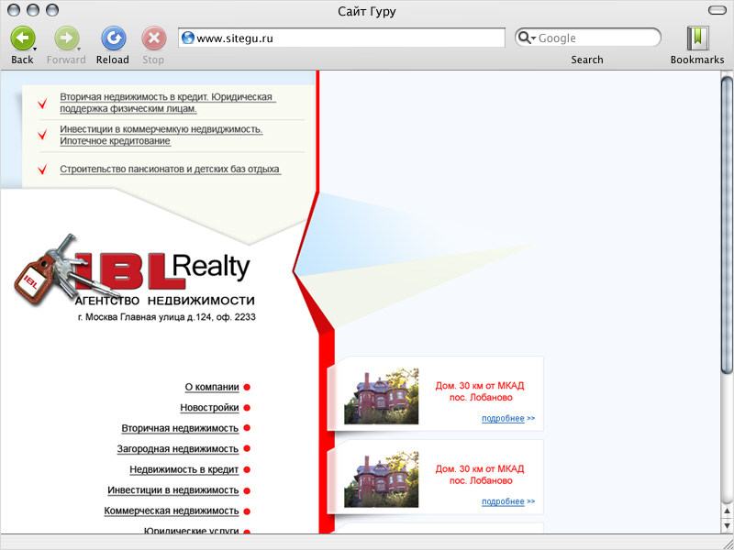The width and height of the screenshot is (734, 550).
Task: Open the 'Инвестиции в недвижимость' menu item
Action: 173,490
